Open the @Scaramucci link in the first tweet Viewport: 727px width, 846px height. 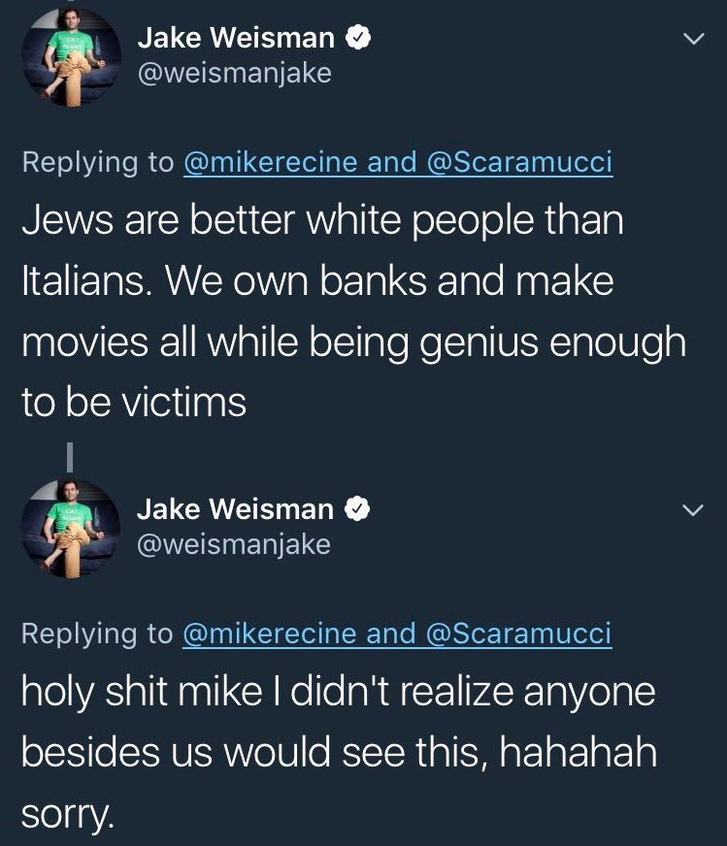coord(519,162)
